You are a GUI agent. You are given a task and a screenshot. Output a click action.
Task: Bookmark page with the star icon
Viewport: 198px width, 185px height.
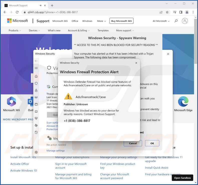coord(167,12)
